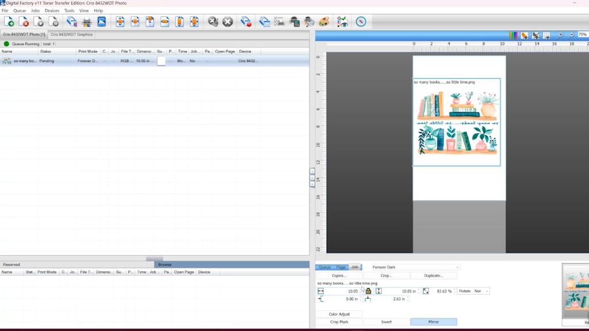Click the calculator printer icon in toolbar
The width and height of the screenshot is (589, 331).
294,22
